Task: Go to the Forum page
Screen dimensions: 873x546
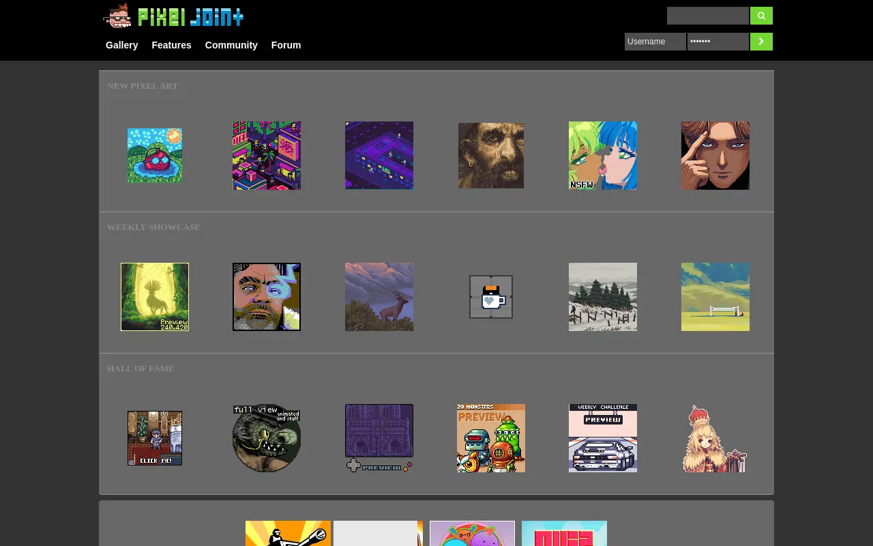Action: [286, 45]
